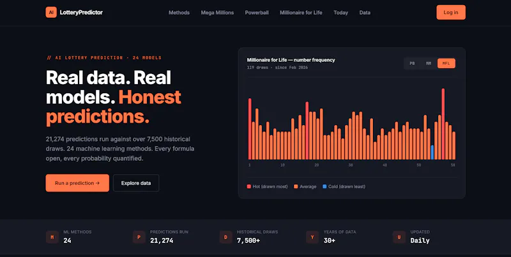The image size is (511, 257).
Task: Select the MFL chart tab
Action: [446, 63]
